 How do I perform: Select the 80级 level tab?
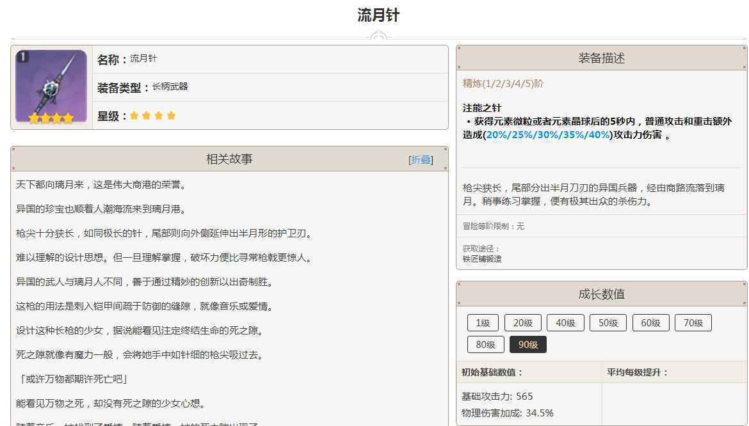coord(486,344)
